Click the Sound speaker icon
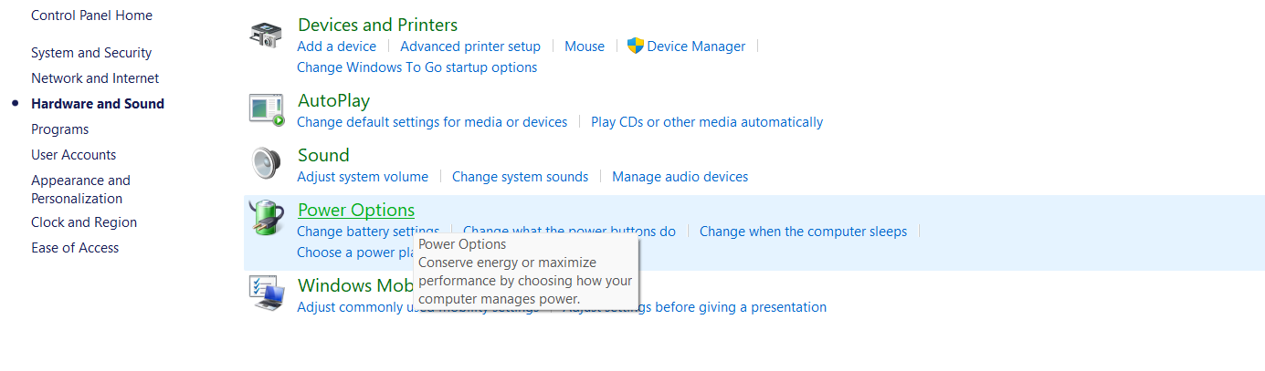The height and width of the screenshot is (371, 1265). (x=266, y=164)
